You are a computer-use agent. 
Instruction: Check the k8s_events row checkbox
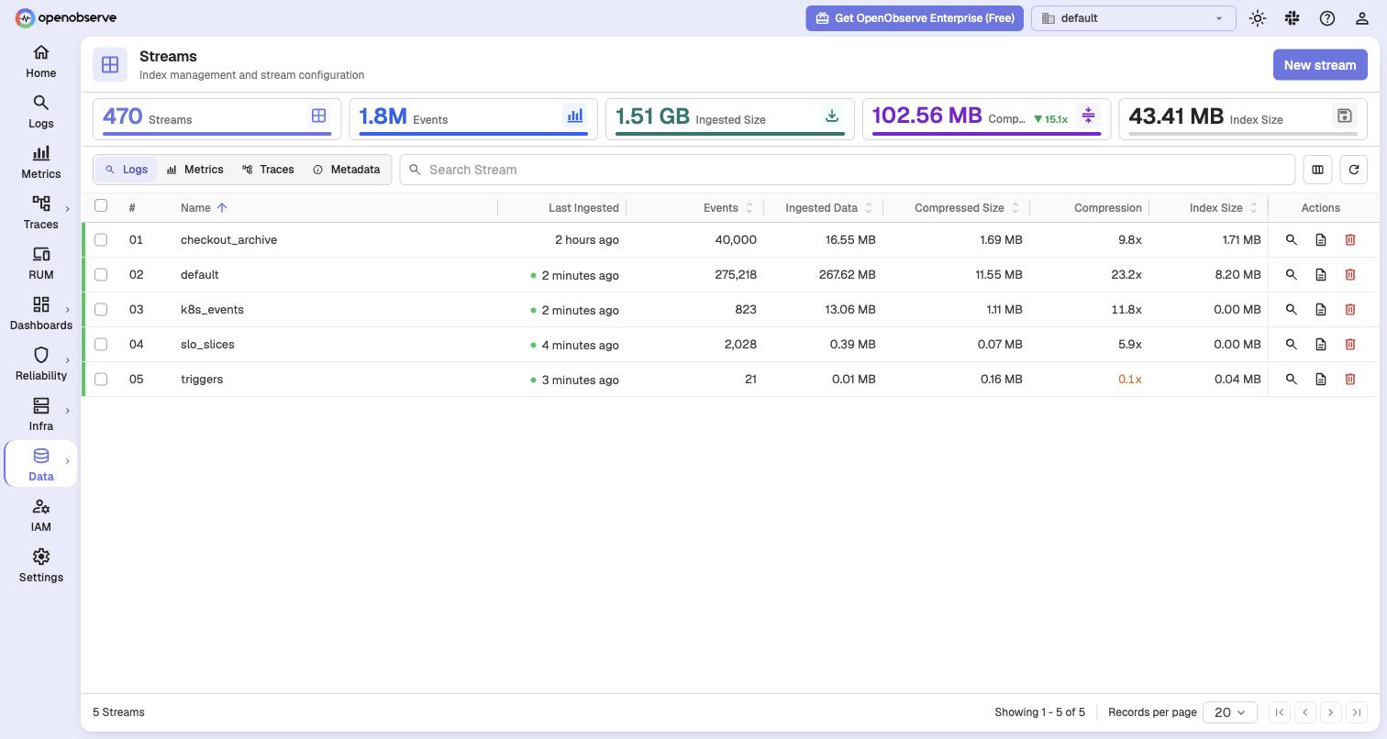click(x=101, y=310)
